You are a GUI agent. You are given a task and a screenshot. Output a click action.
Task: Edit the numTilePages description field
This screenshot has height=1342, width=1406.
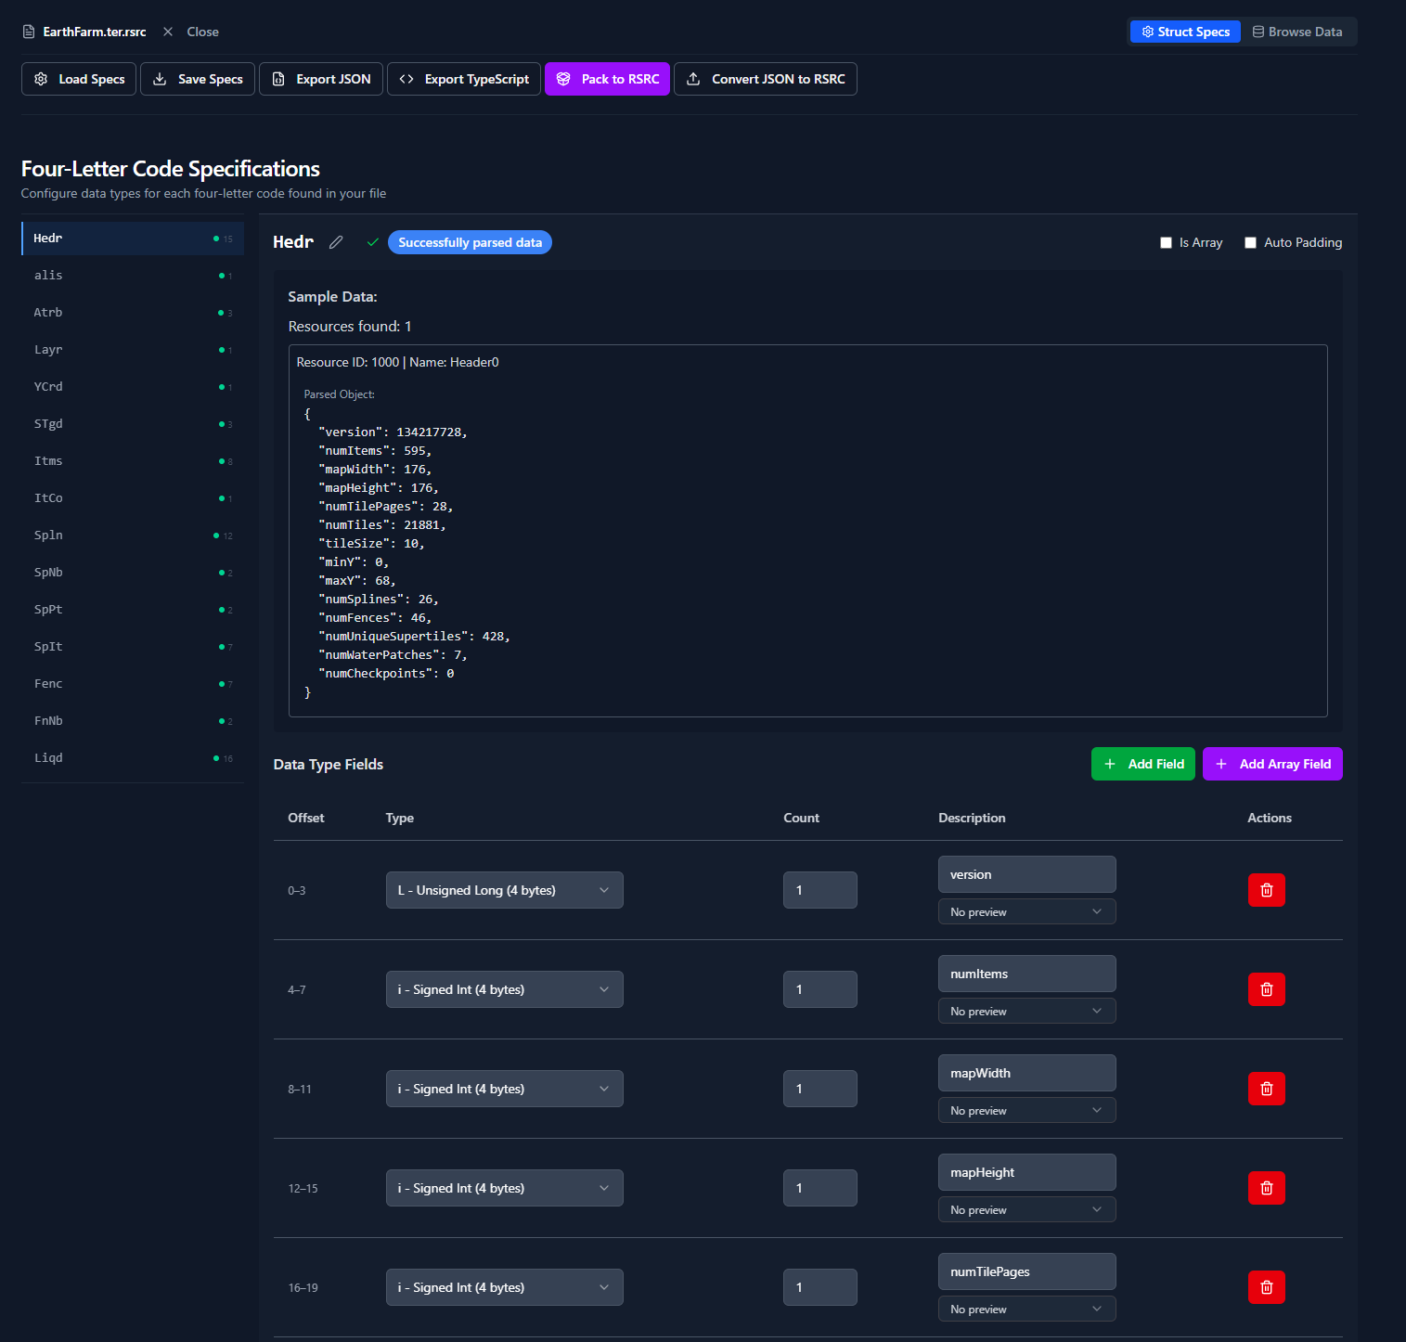1026,1271
